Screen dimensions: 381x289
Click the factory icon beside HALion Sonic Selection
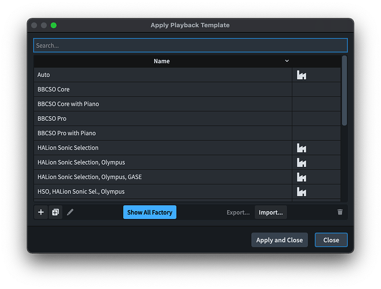click(x=301, y=148)
